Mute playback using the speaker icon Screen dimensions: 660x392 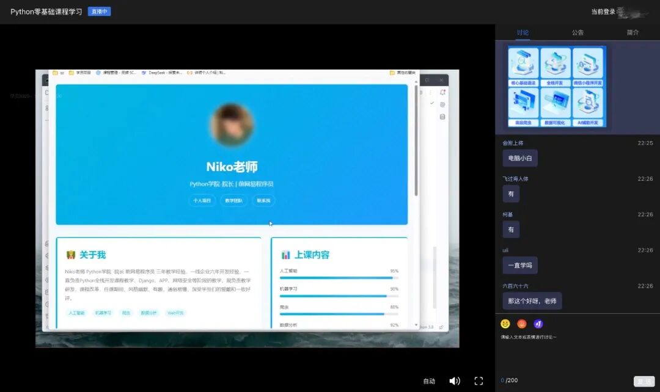(455, 380)
